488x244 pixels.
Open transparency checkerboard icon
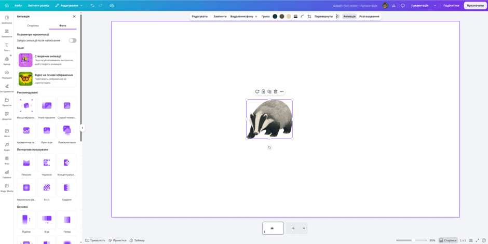(x=337, y=16)
